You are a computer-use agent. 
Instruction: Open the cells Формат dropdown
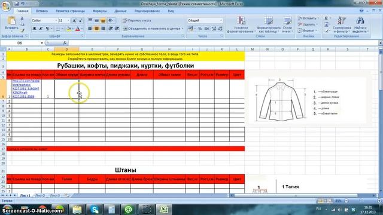[308, 30]
